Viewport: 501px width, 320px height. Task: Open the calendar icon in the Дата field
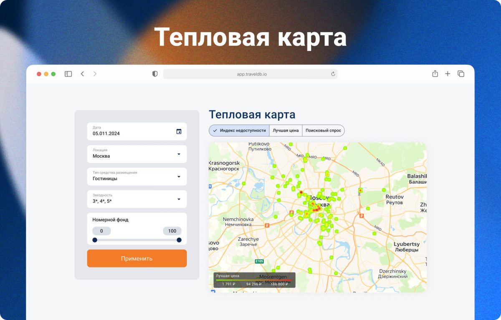pyautogui.click(x=179, y=131)
